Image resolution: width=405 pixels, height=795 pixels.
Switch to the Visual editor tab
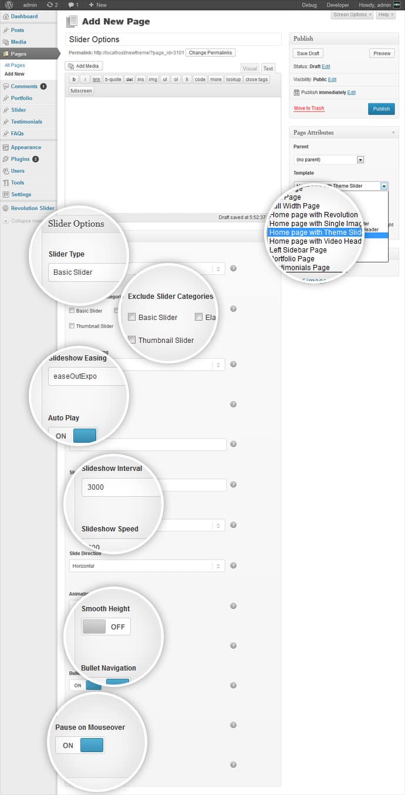click(249, 69)
